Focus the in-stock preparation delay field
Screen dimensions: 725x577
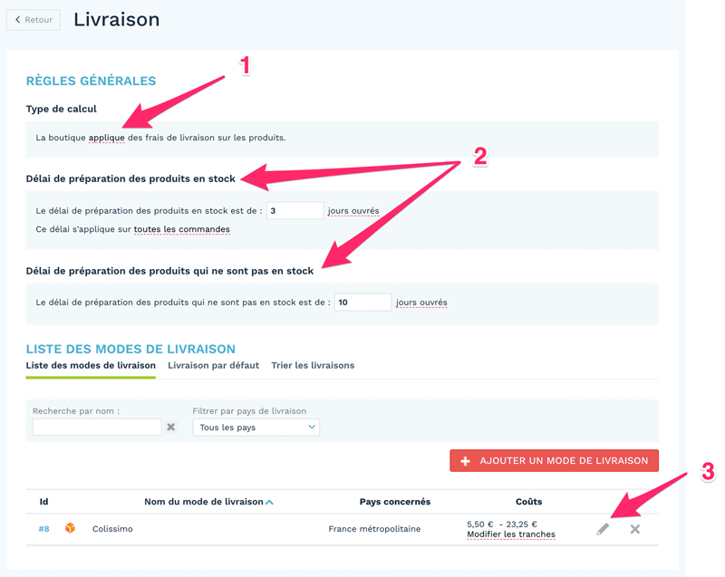pyautogui.click(x=295, y=211)
